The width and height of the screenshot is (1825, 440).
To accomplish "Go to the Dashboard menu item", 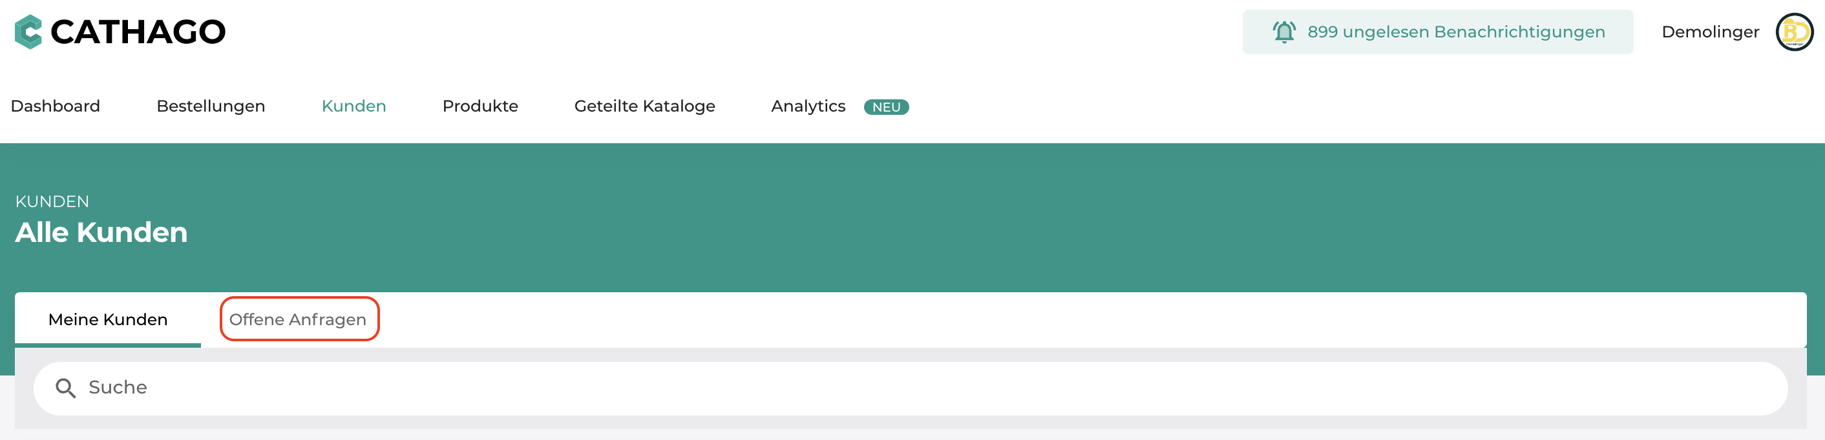I will coord(56,106).
